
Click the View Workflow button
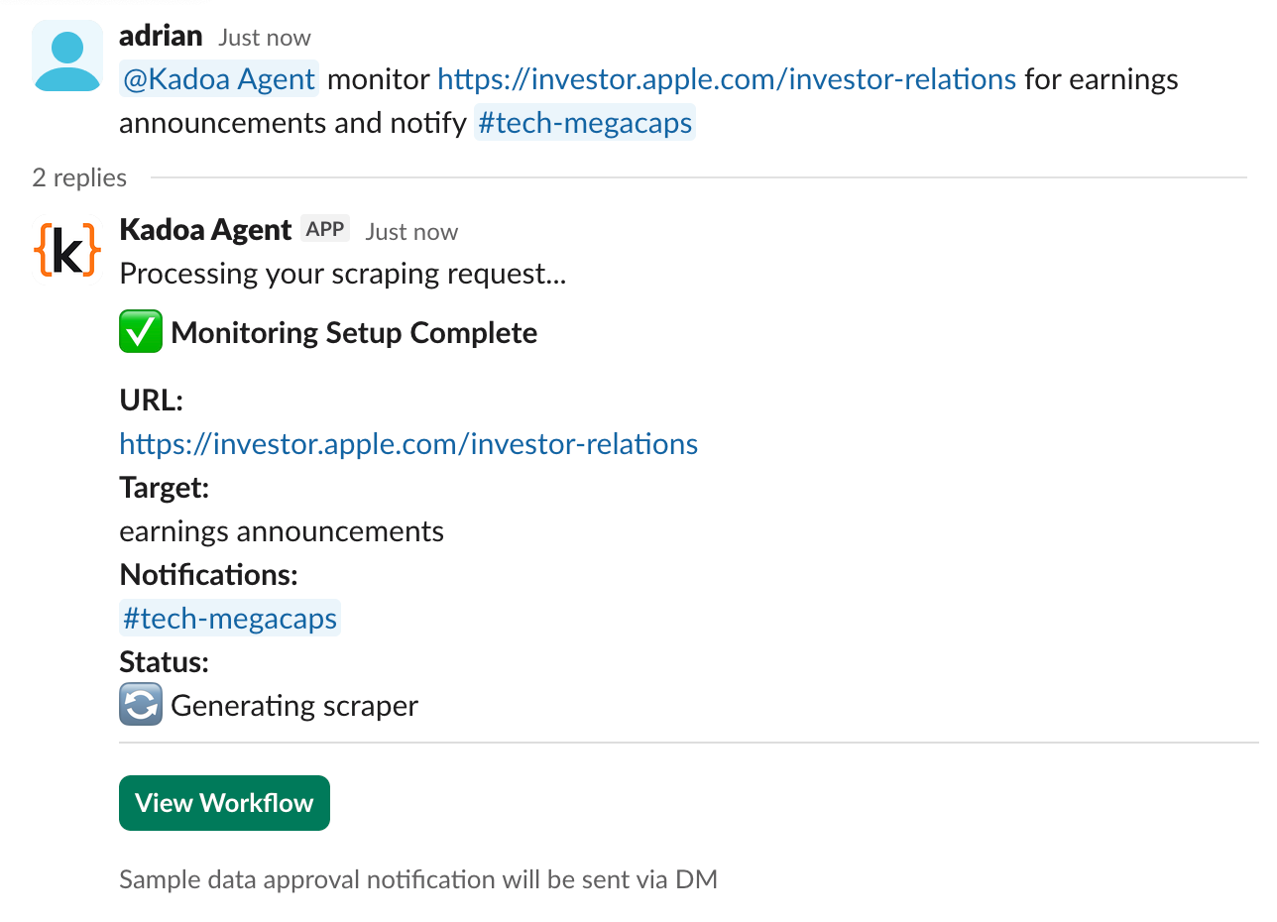[224, 803]
